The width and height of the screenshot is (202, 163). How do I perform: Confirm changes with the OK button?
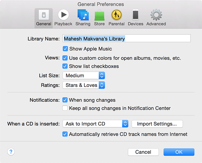(179, 152)
